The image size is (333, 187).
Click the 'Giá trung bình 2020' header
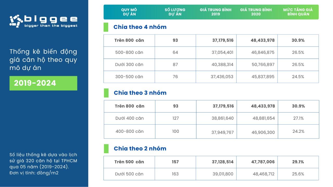256,12
